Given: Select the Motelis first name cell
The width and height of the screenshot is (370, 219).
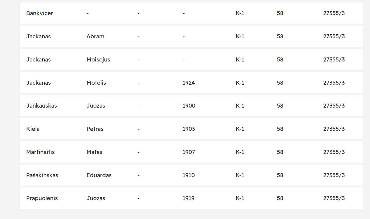Looking at the screenshot, I should 96,83.
